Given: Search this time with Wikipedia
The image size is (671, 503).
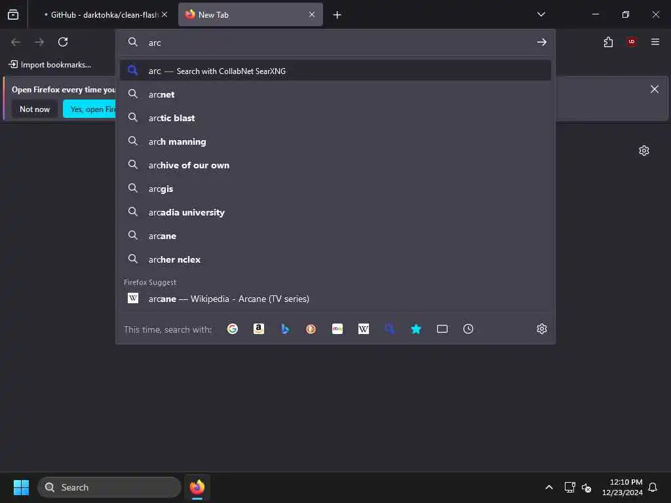Looking at the screenshot, I should pyautogui.click(x=363, y=329).
